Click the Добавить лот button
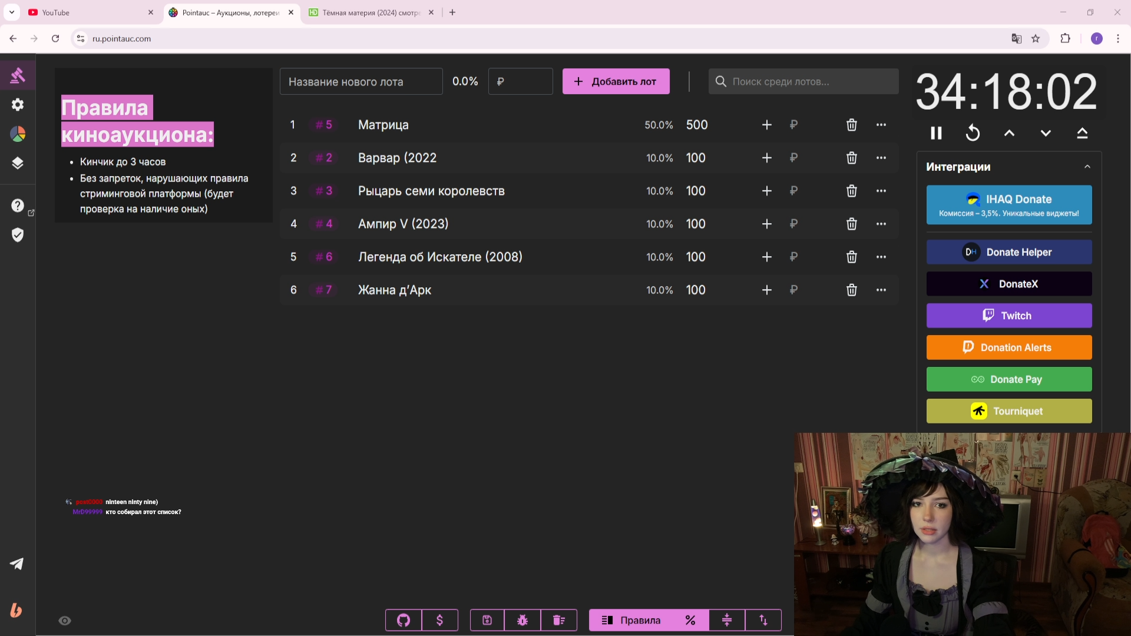This screenshot has width=1131, height=636. [616, 81]
